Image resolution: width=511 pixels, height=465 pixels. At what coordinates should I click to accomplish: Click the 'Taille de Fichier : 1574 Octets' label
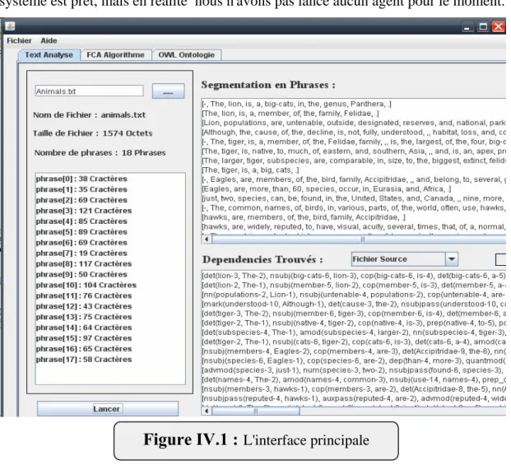coord(92,133)
